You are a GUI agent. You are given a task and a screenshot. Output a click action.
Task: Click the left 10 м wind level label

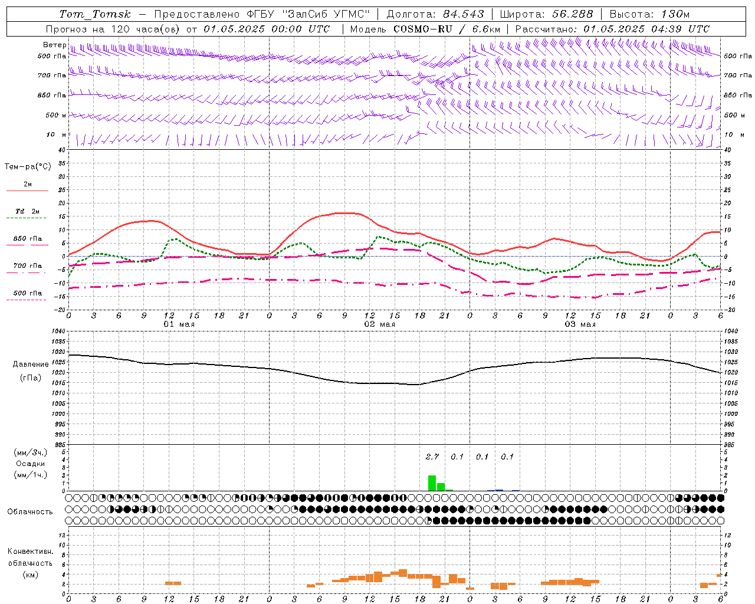57,134
